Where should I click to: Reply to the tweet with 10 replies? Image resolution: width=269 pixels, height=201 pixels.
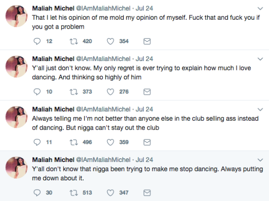coord(38,92)
